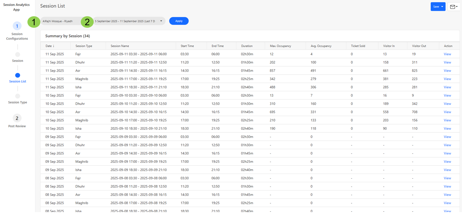Open Session Type step in sidebar
Image resolution: width=462 pixels, height=215 pixels.
(x=17, y=96)
